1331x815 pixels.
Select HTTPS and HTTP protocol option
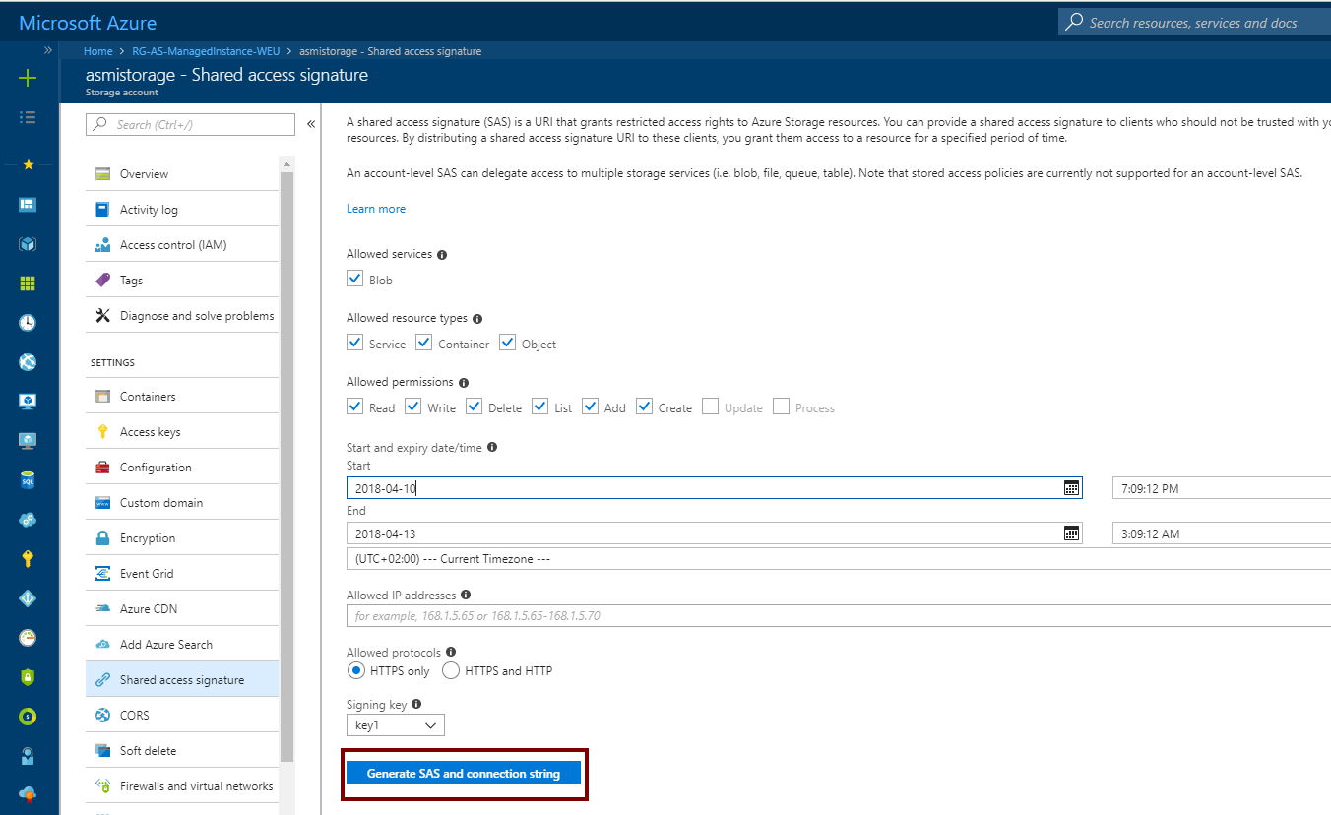[451, 671]
